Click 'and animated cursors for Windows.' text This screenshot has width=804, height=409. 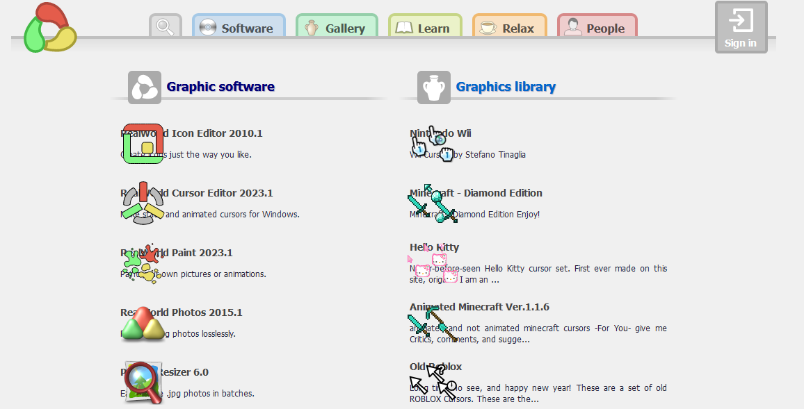(232, 215)
